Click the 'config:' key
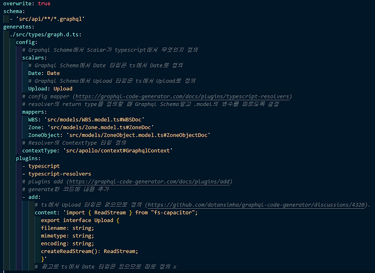 point(27,42)
